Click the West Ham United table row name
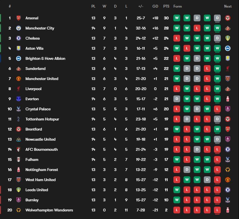The height and width of the screenshot is (219, 239). click(41, 180)
